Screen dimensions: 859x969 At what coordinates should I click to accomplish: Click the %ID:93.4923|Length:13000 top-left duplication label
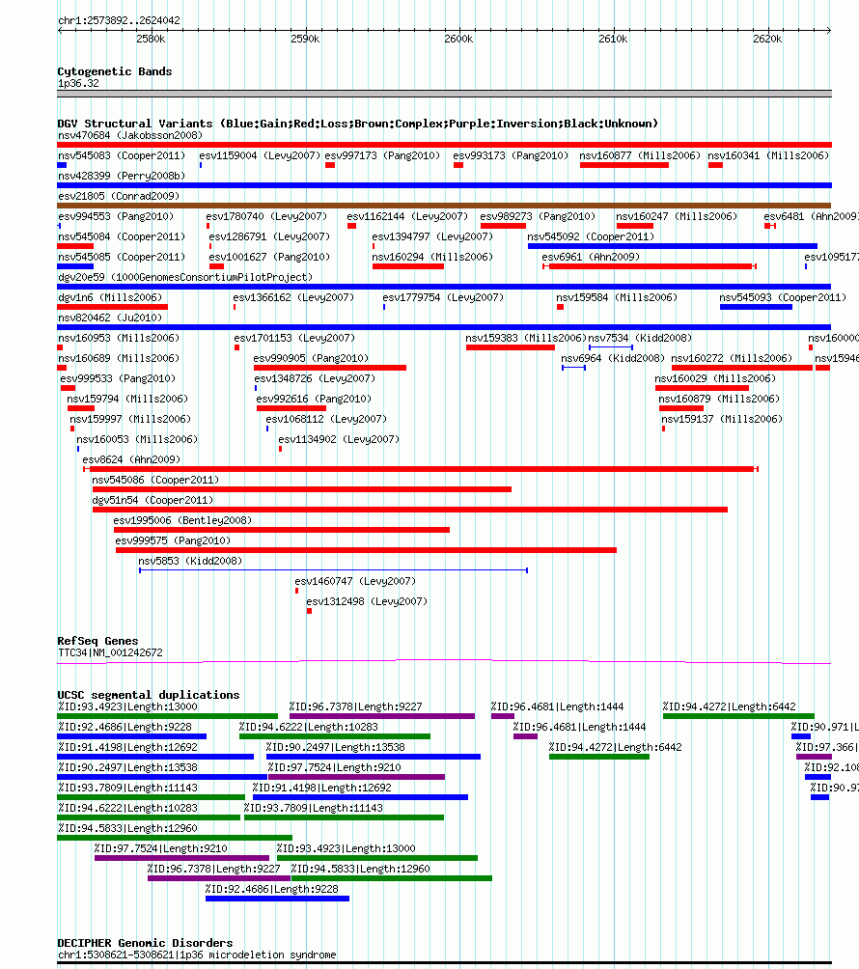pos(128,706)
